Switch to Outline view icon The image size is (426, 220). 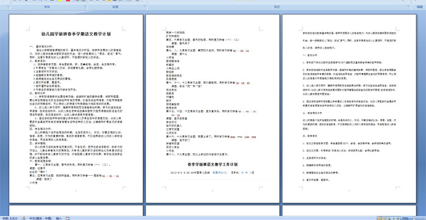pyautogui.click(x=393, y=218)
